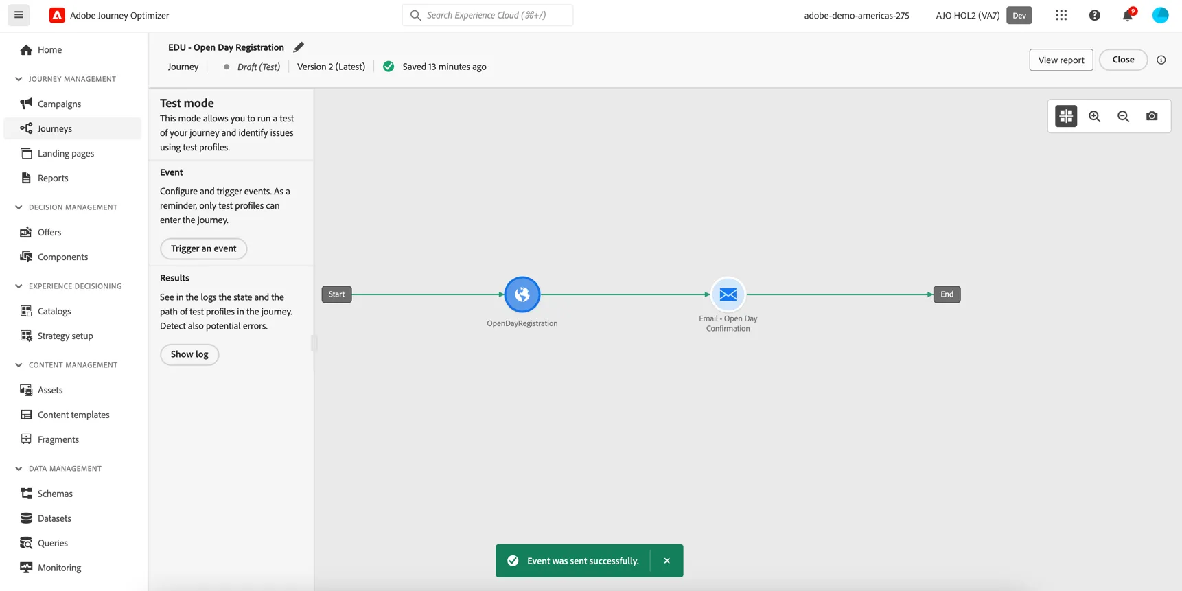Image resolution: width=1182 pixels, height=591 pixels.
Task: Open the notifications bell
Action: [x=1128, y=15]
